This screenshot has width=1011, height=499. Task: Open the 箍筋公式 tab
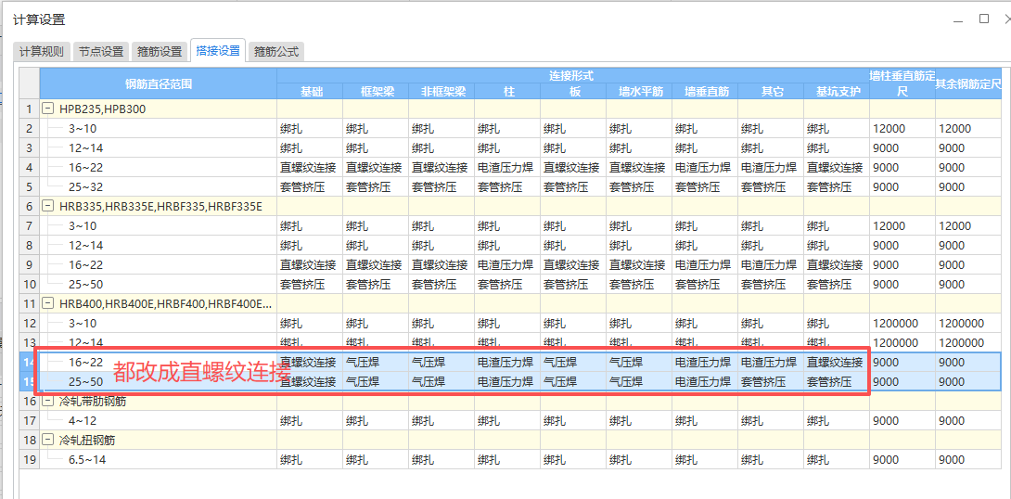(x=276, y=52)
